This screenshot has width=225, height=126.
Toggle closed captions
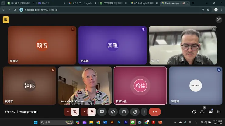124,112
